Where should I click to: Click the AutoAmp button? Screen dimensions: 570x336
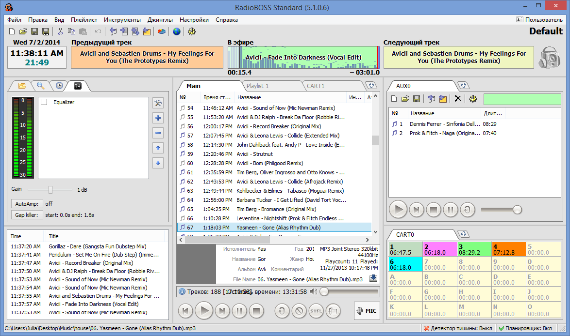tap(27, 204)
